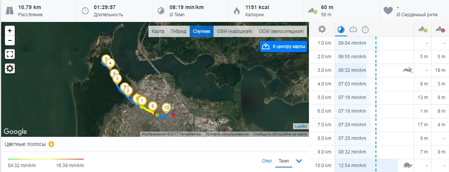Click the duration stopwatch icon
Image resolution: width=449 pixels, height=172 pixels.
pos(85,11)
